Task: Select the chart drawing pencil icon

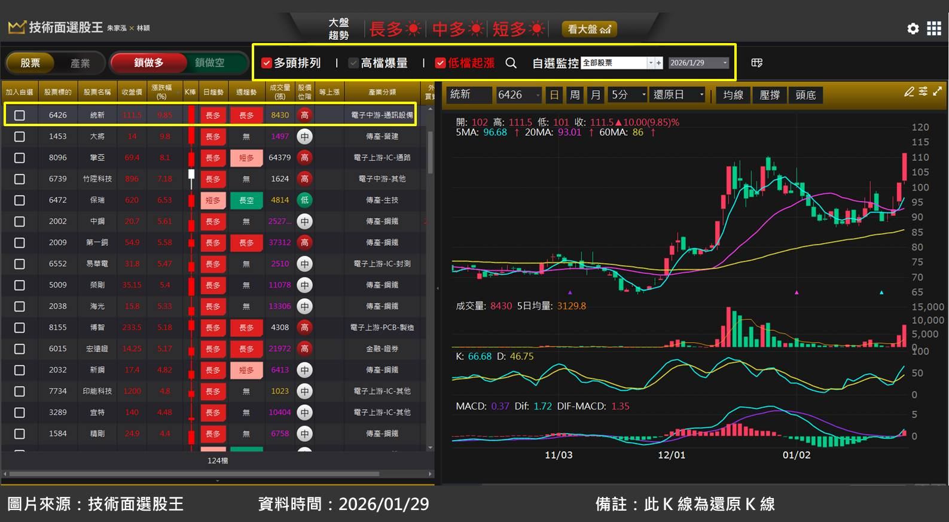Action: click(x=909, y=91)
